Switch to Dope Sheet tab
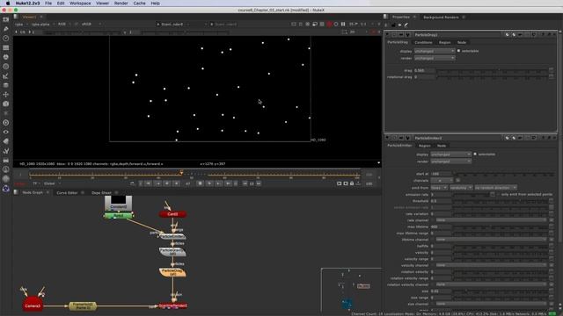 coord(102,193)
